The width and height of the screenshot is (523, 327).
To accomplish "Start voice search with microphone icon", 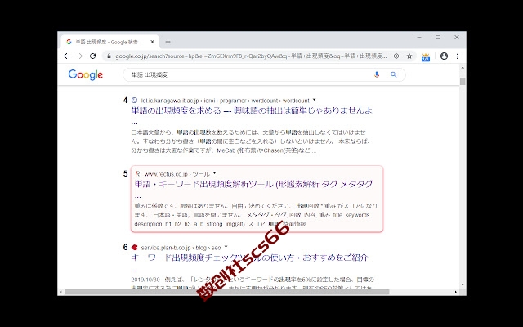I will click(x=377, y=74).
